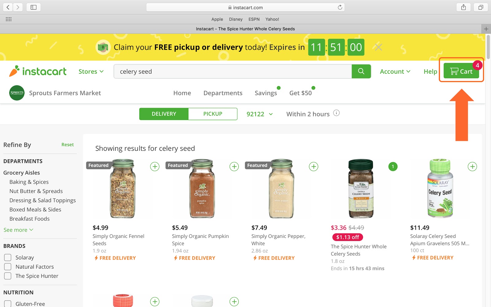Screen dimensions: 491x307
Task: Submit search with the magnifying glass button
Action: click(361, 71)
